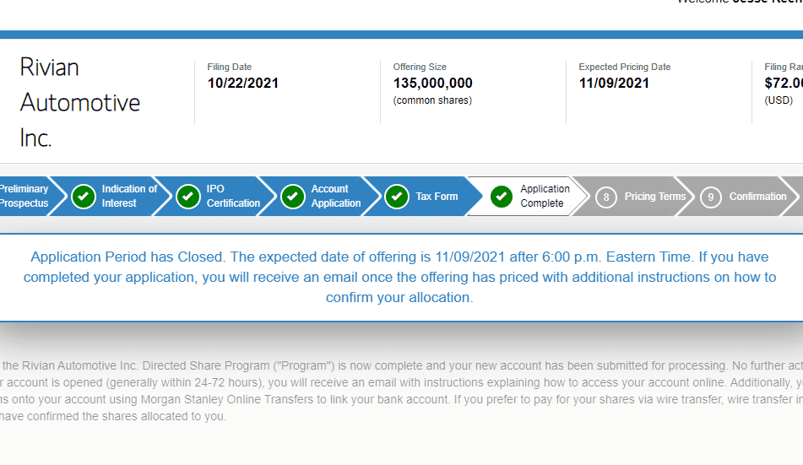Click Expected Pricing Date value 11/09/2021
This screenshot has height=465, width=803.
[x=614, y=83]
